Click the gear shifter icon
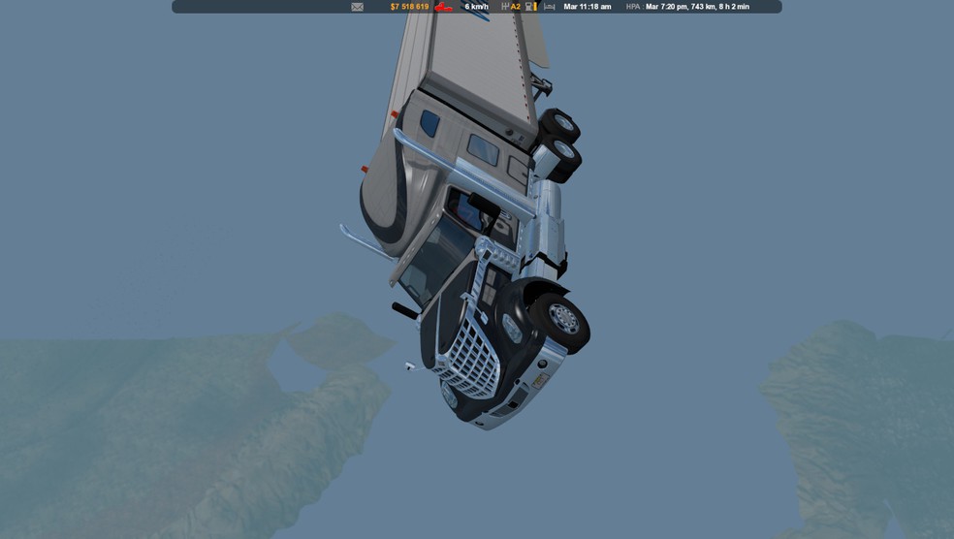The width and height of the screenshot is (954, 539). coord(505,7)
